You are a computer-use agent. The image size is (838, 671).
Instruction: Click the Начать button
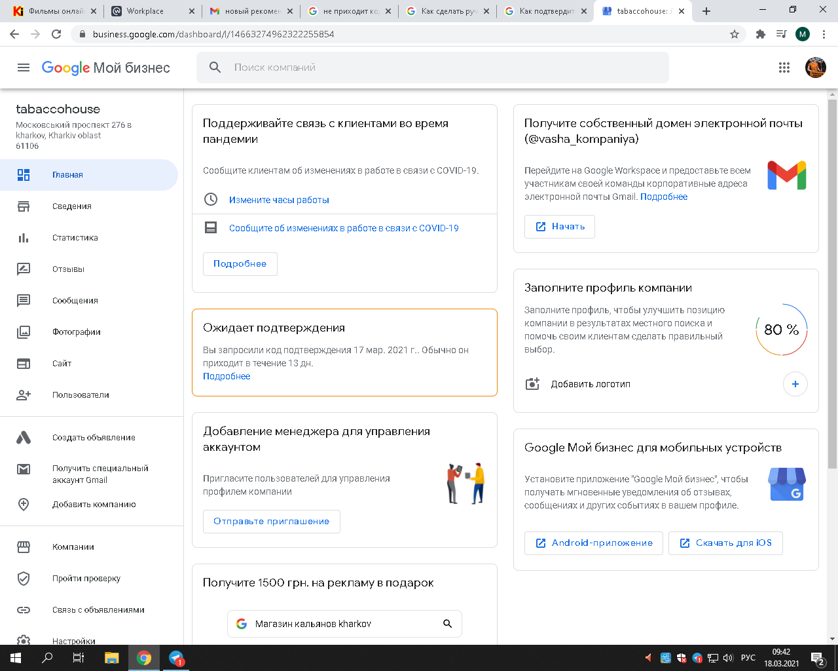pos(560,226)
